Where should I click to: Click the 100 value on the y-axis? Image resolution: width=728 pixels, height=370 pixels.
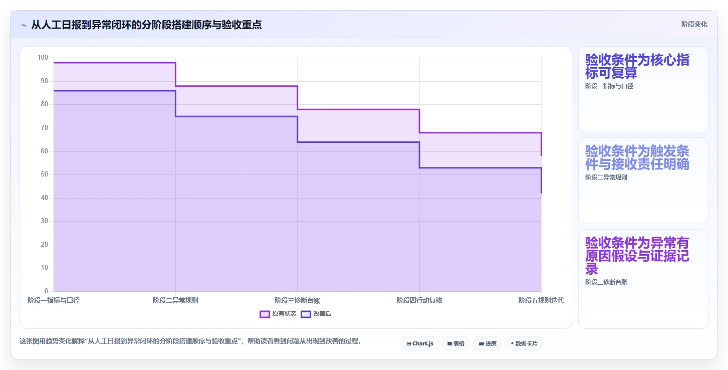[43, 58]
